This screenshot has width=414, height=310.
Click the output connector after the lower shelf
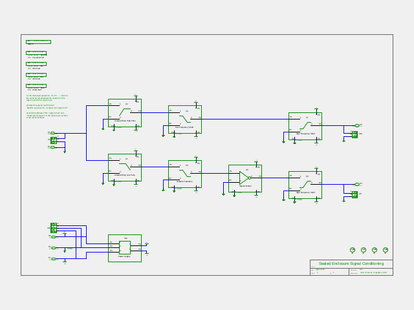(x=354, y=195)
